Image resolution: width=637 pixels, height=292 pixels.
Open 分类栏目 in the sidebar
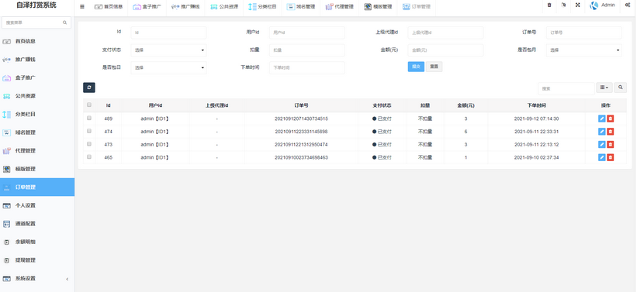[x=37, y=115]
